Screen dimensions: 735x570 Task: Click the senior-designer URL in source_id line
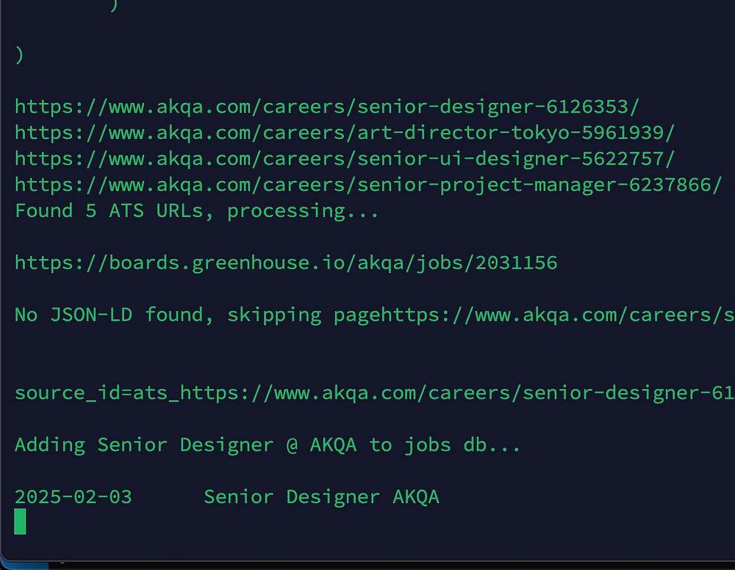(456, 393)
